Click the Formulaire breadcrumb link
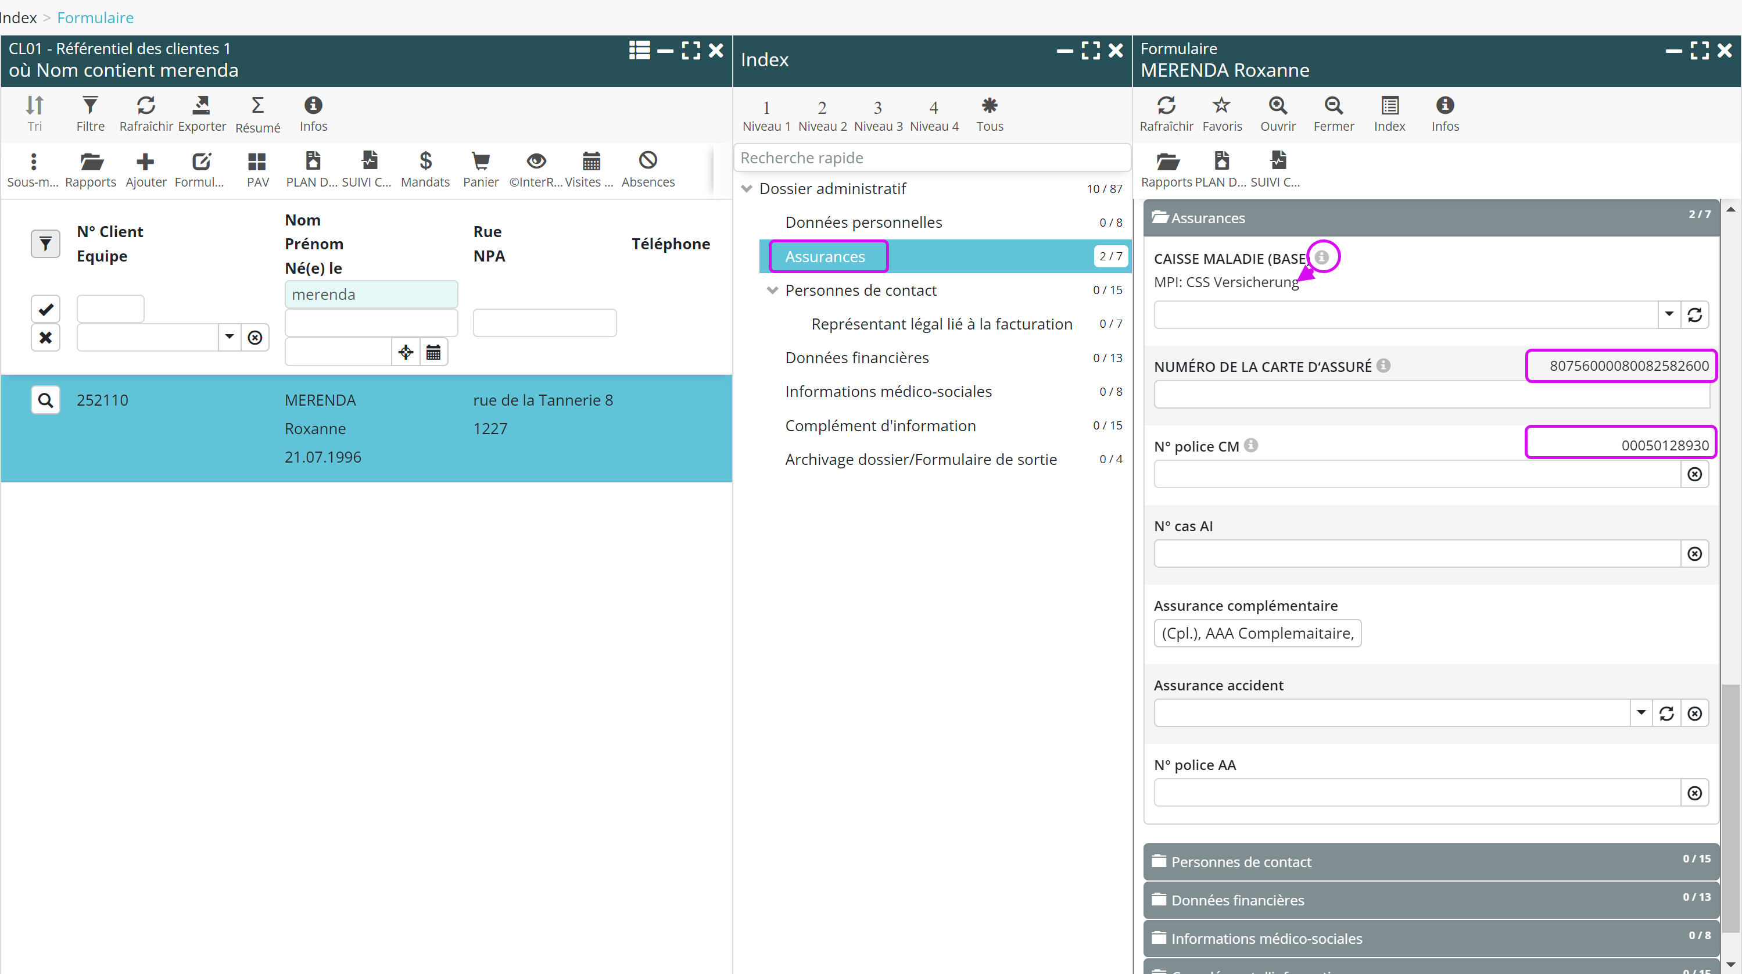The image size is (1742, 974). [95, 17]
